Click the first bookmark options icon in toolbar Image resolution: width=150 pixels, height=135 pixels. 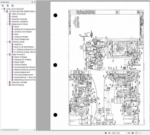click(x=3, y=6)
